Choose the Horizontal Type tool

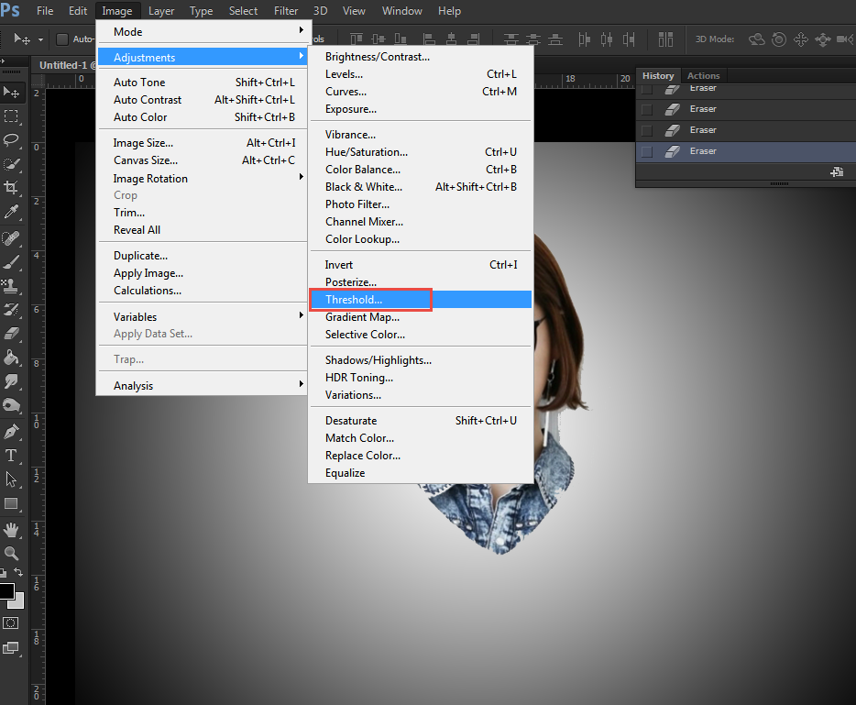(x=12, y=456)
